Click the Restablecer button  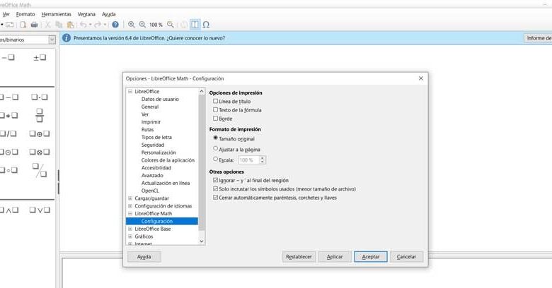point(299,257)
